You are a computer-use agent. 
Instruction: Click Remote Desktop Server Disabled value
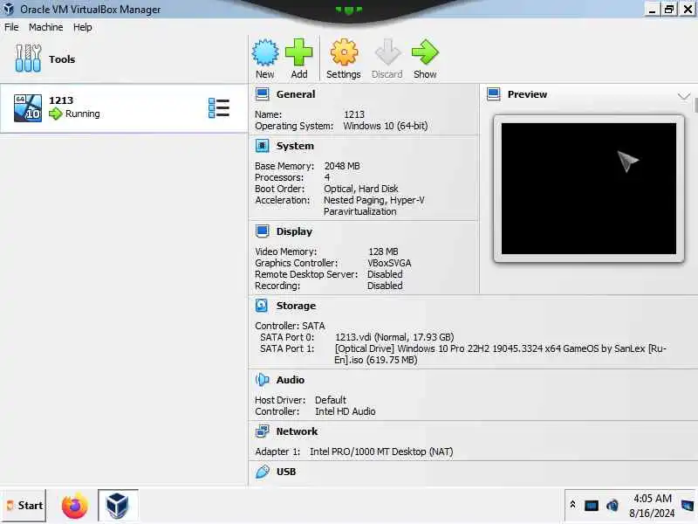coord(385,274)
